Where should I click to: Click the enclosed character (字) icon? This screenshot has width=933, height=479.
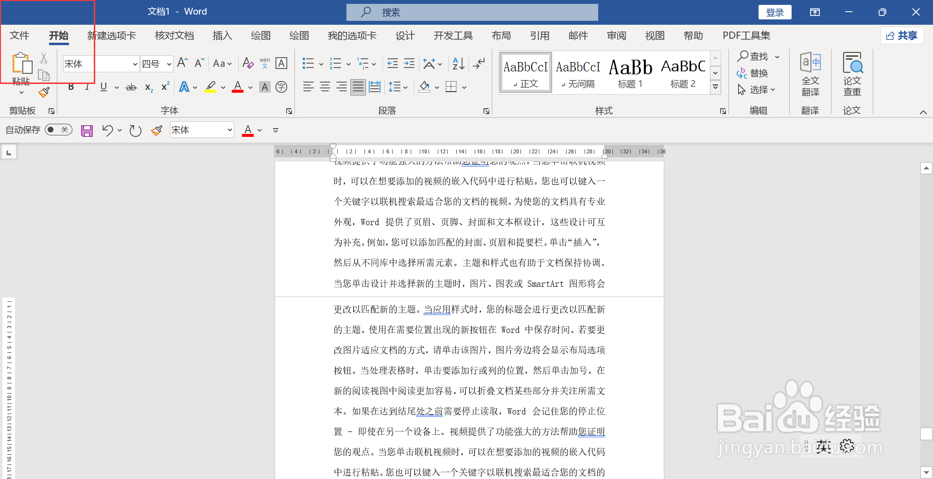pos(281,87)
